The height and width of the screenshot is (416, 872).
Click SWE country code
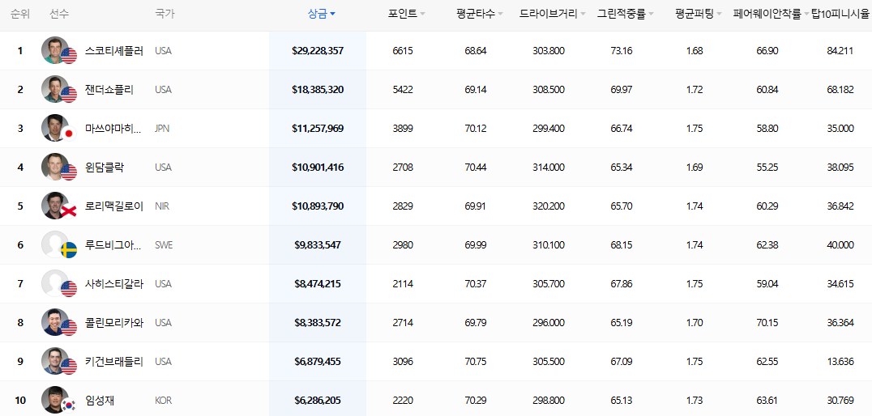pyautogui.click(x=164, y=245)
